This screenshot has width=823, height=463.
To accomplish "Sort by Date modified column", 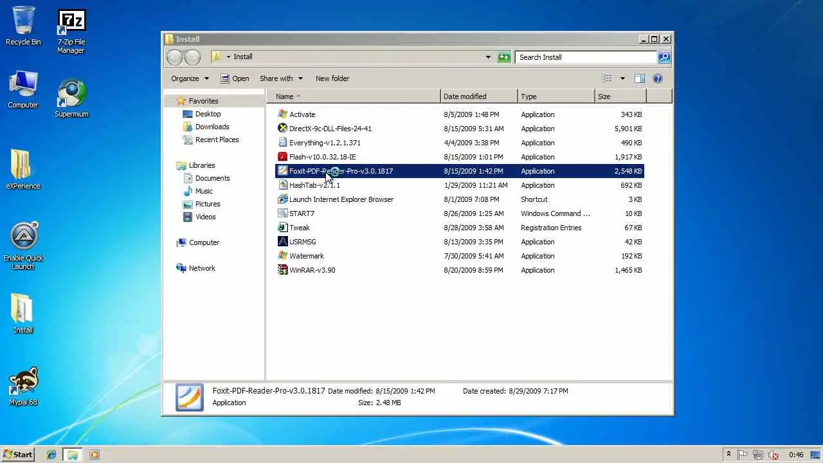I will (479, 96).
